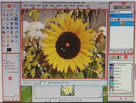136x103 pixels.
Task: Select the 'Move the active layer' option
Action: (6, 72)
